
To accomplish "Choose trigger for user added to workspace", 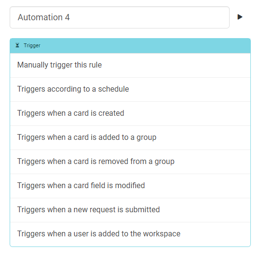I will pyautogui.click(x=130, y=234).
